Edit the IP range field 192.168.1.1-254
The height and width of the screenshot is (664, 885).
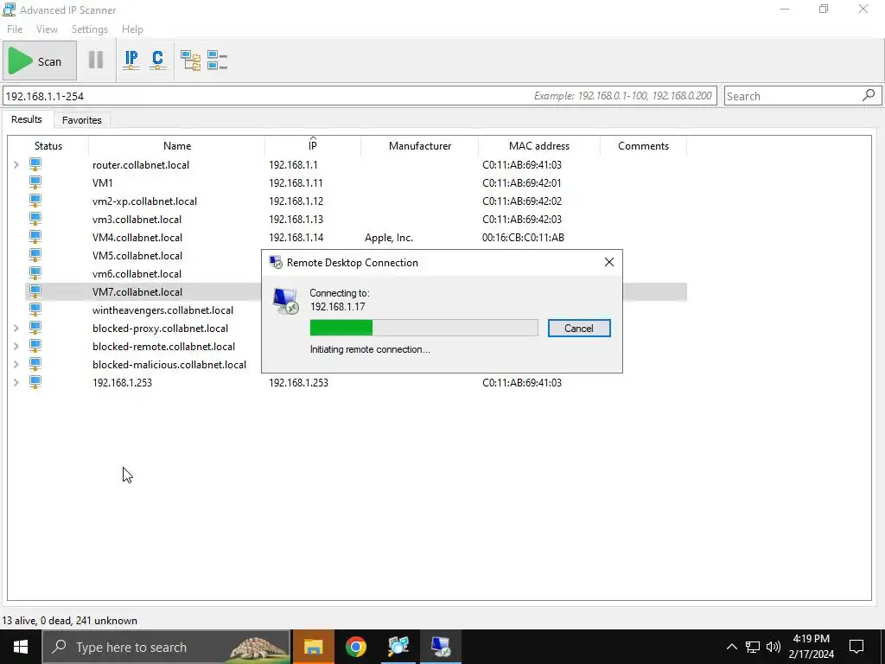click(x=360, y=96)
